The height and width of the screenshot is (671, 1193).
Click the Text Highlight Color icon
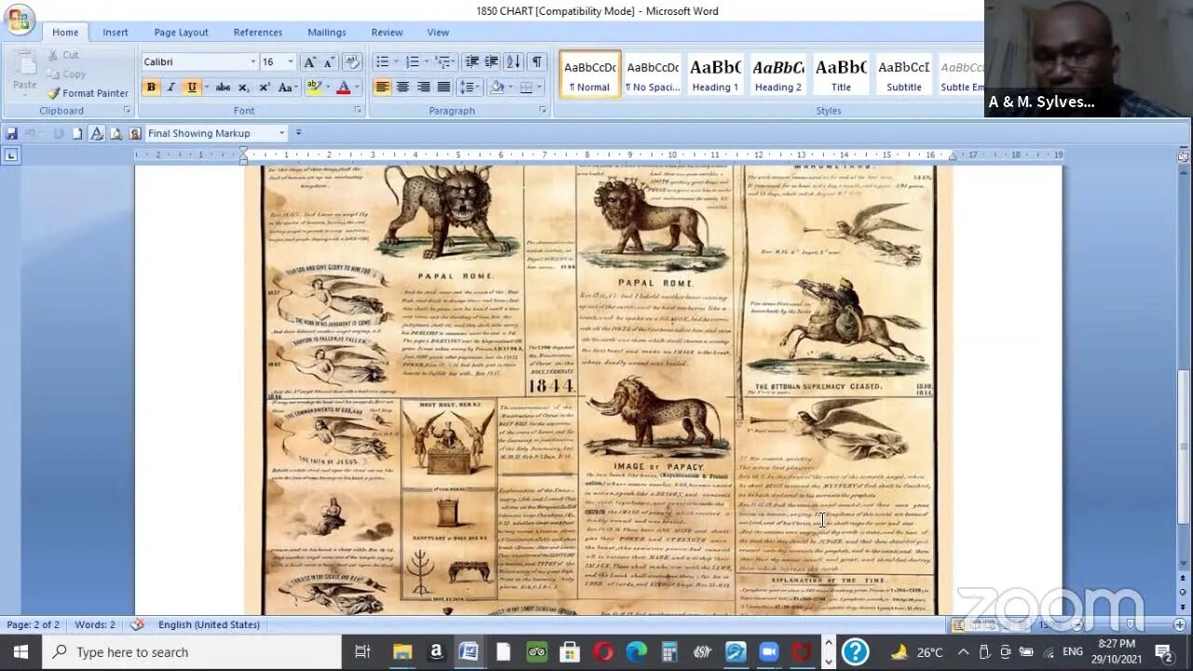[x=314, y=87]
